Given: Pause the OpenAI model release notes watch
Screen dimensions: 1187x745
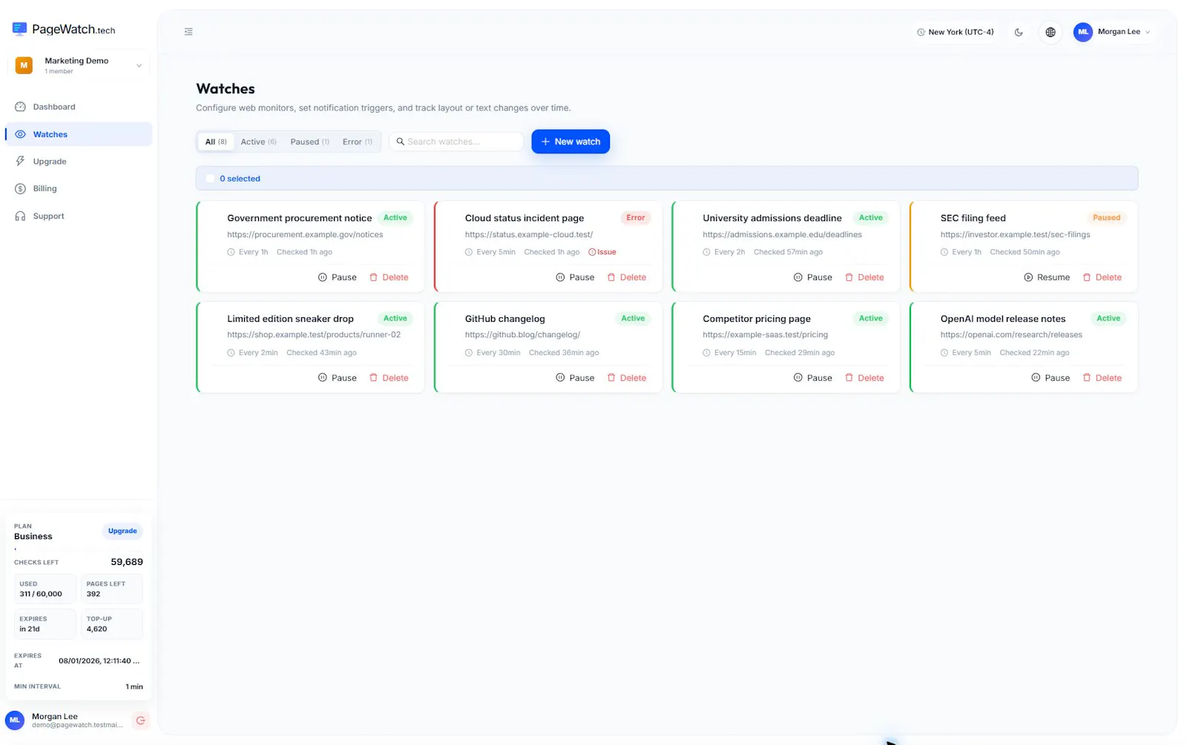Looking at the screenshot, I should (x=1050, y=378).
